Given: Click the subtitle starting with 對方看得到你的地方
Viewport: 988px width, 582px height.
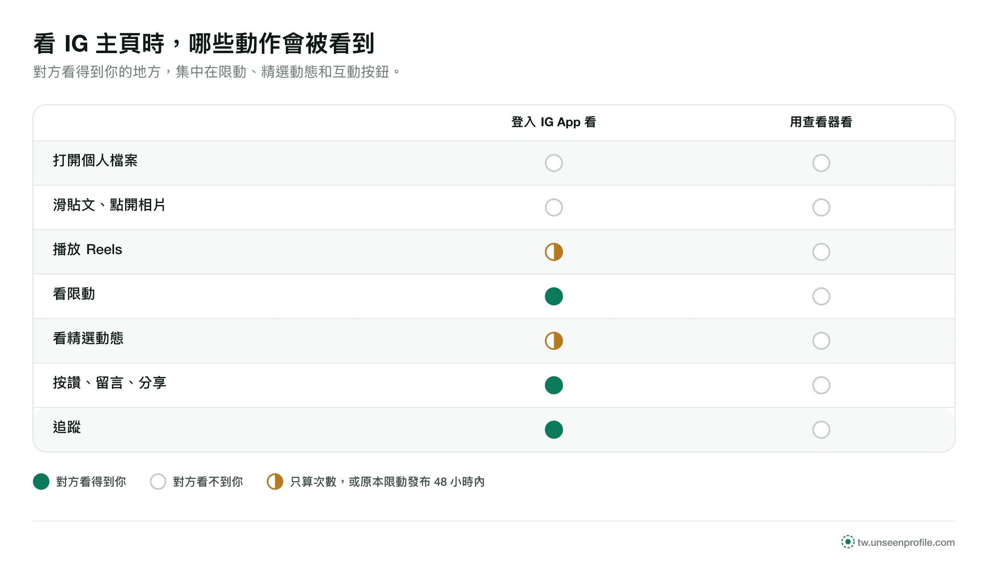Looking at the screenshot, I should click(x=217, y=72).
